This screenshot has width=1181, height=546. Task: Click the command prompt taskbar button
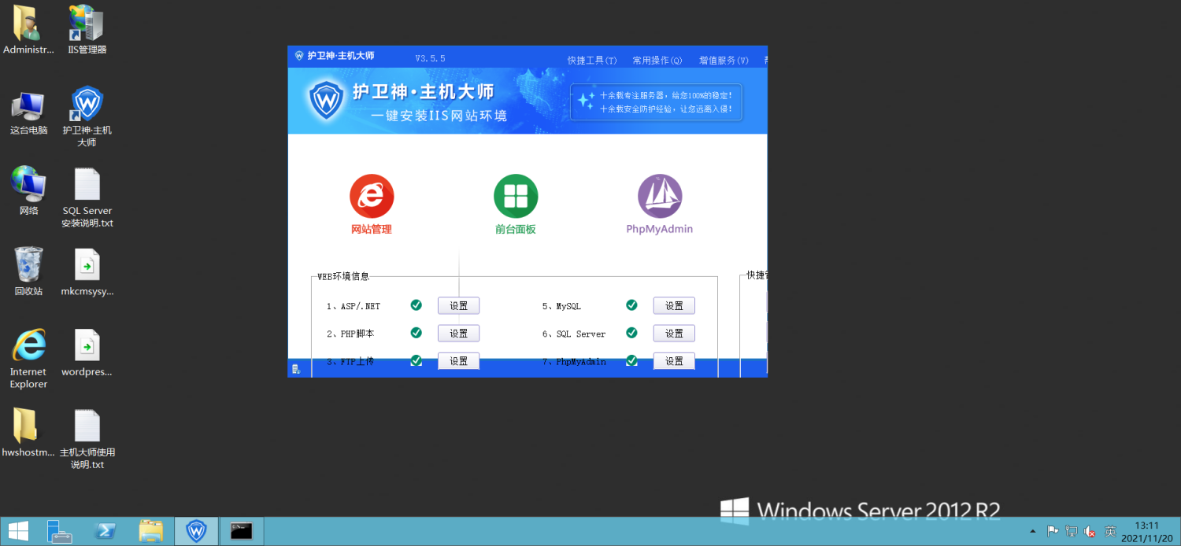point(242,531)
